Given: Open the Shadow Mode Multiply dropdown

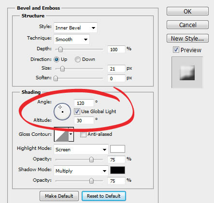Looking at the screenshot, I should coord(81,171).
